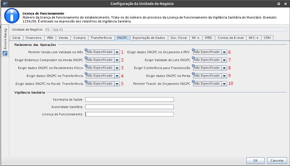Open the Árvore Naveg. side panel icon

(x=5, y=53)
